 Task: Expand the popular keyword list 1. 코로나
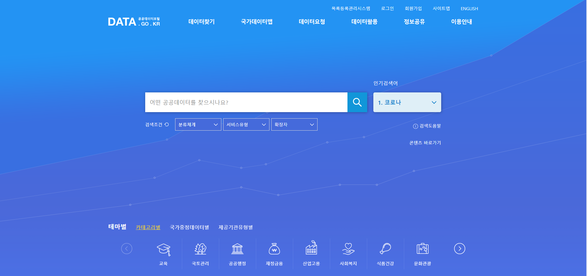(407, 102)
